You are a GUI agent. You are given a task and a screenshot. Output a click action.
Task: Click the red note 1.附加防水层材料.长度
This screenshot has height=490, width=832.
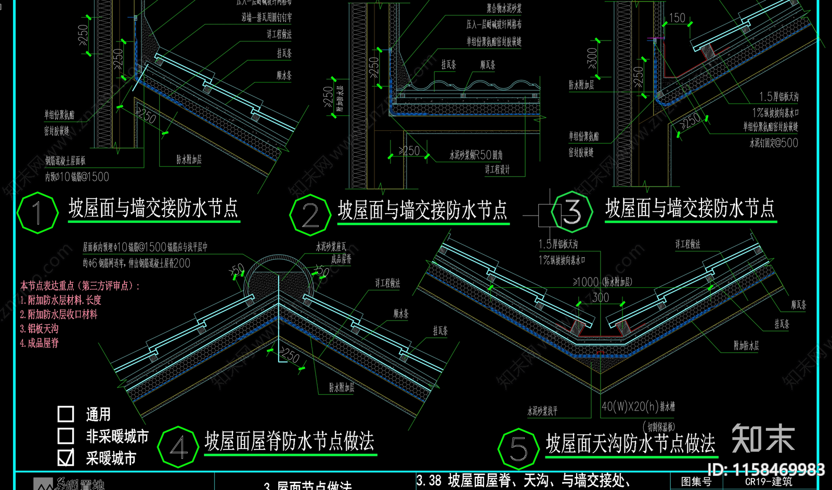(x=61, y=300)
